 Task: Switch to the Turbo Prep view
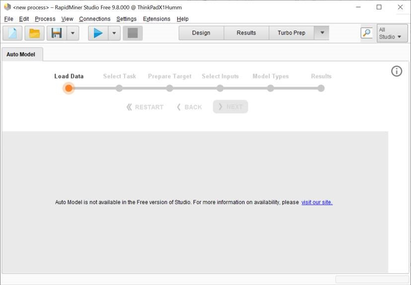[x=291, y=33]
